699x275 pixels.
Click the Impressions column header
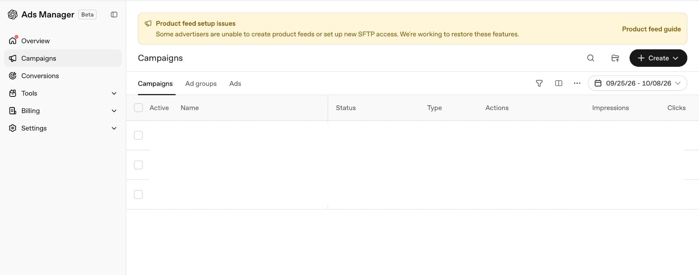[x=610, y=108]
